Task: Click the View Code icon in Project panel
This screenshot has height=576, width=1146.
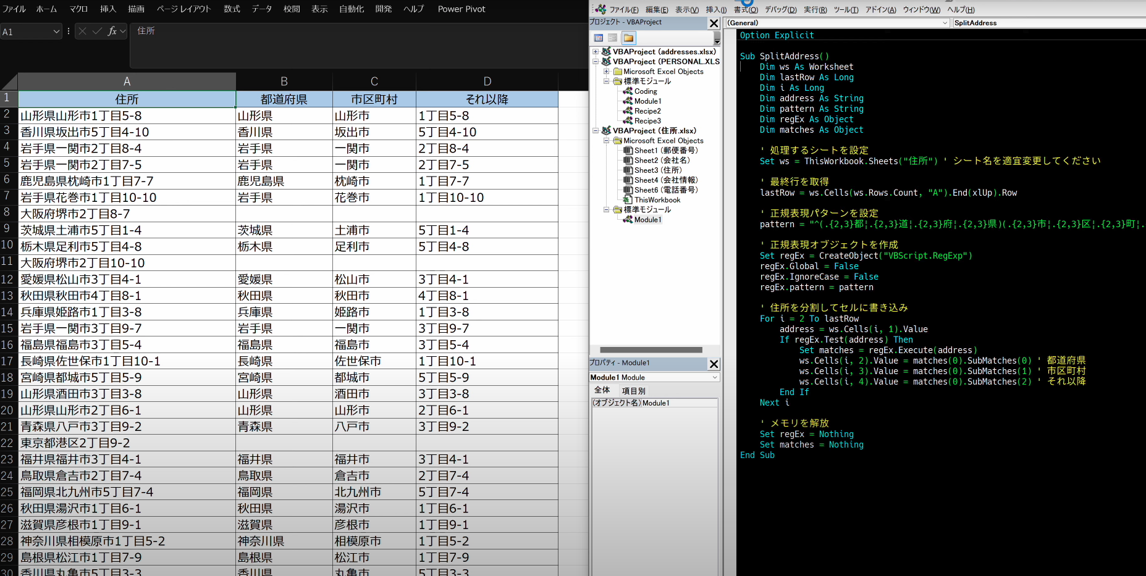Action: [598, 38]
